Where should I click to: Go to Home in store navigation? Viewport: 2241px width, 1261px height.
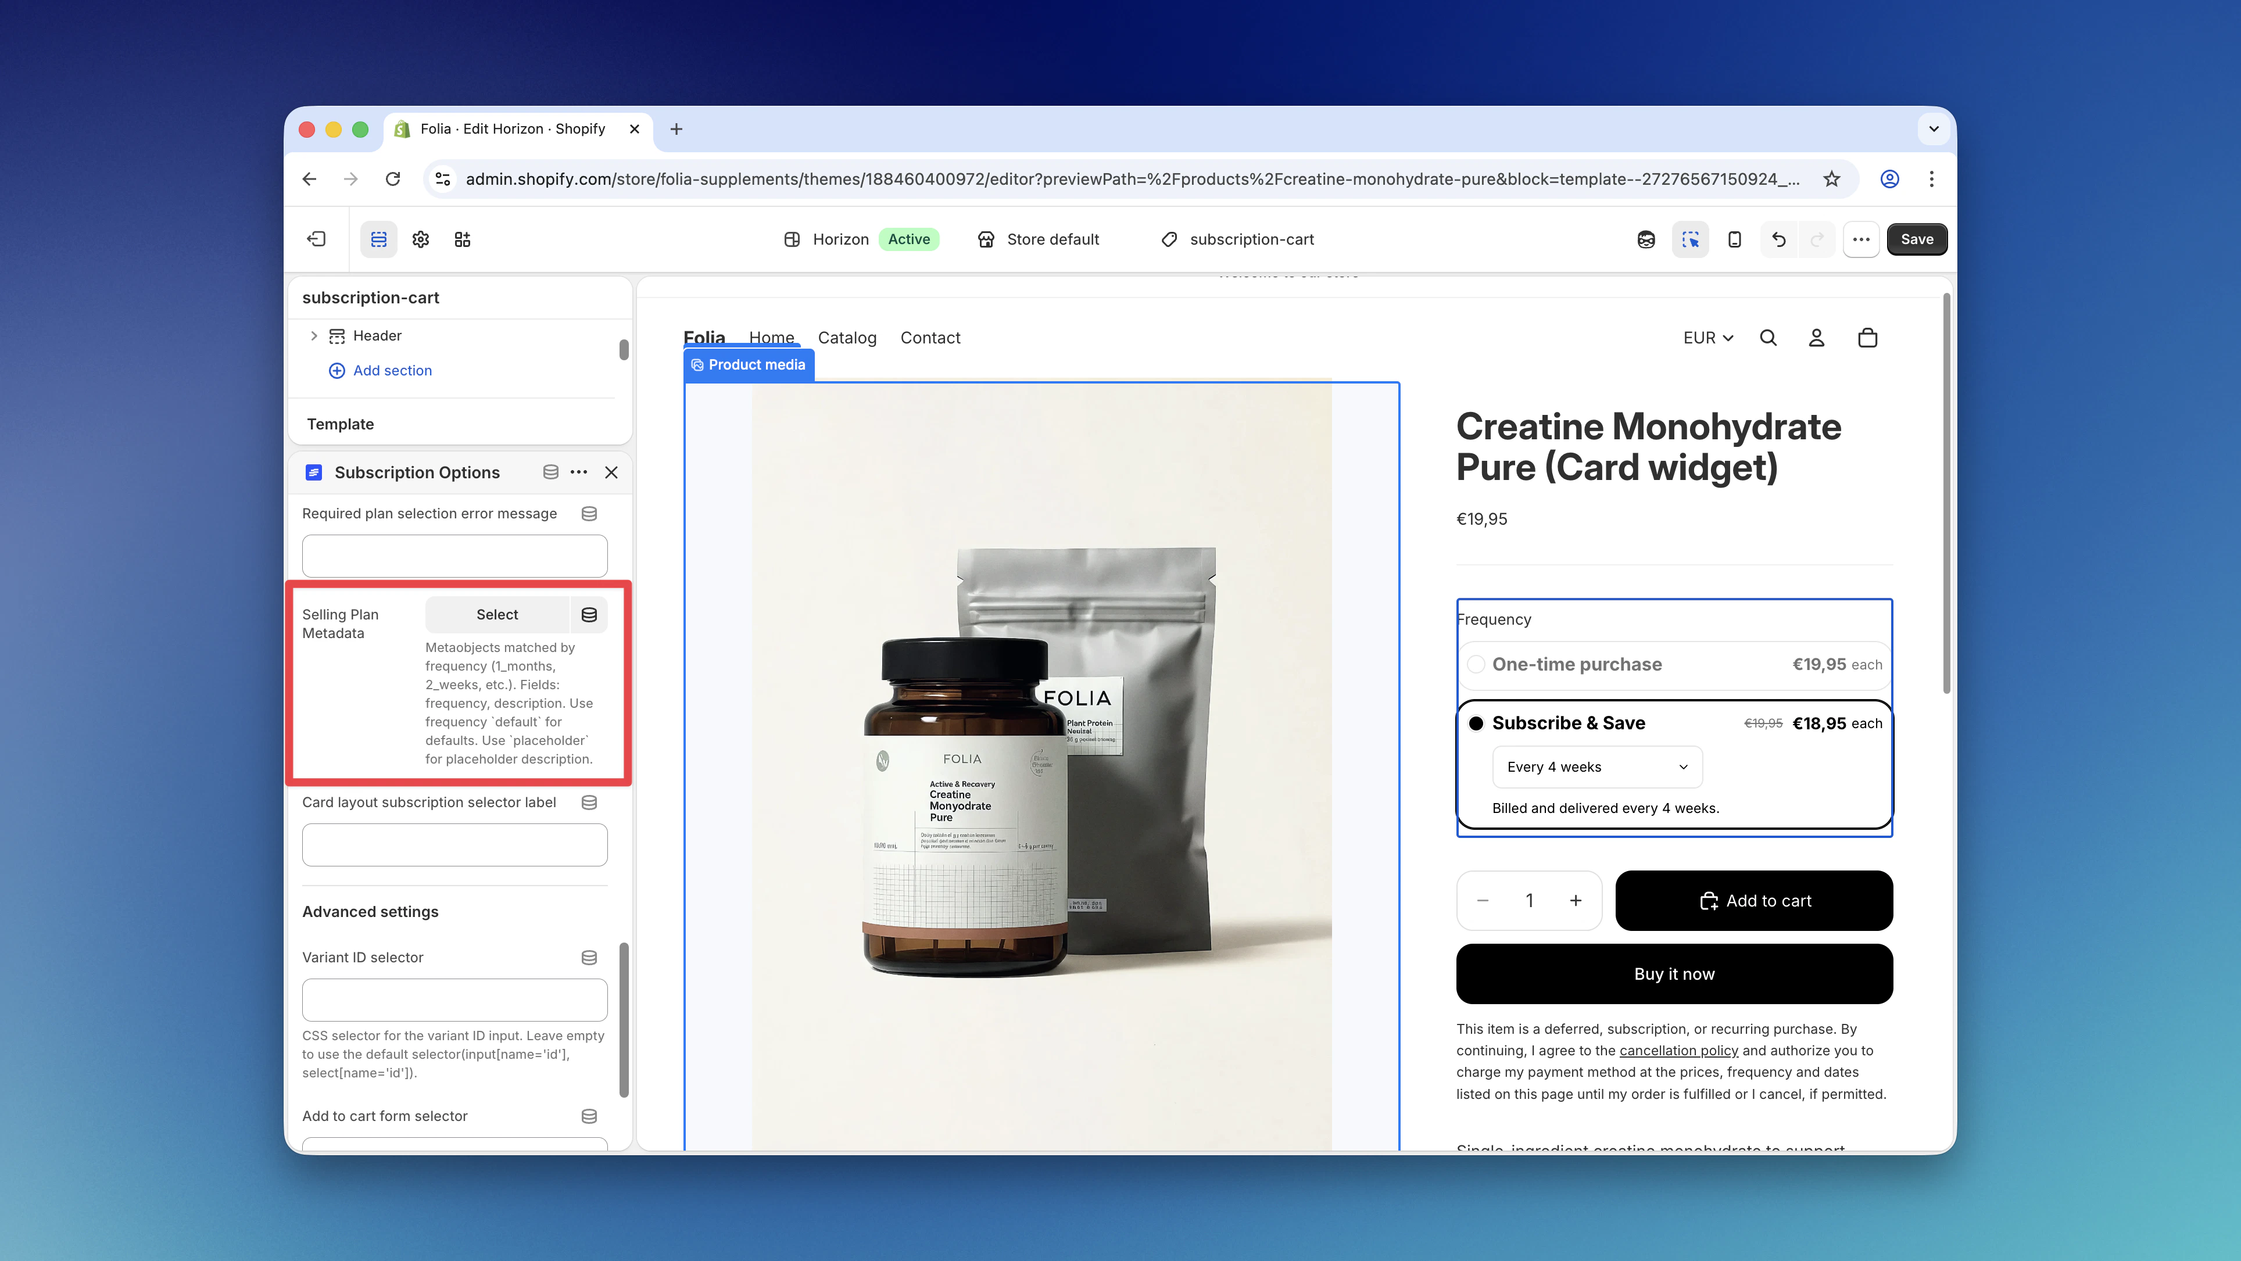[x=772, y=338]
